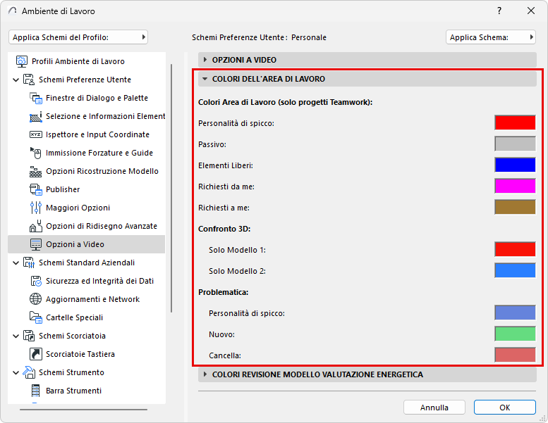548x423 pixels.
Task: Click the Maggiori Opzioni sliders icon
Action: tap(36, 208)
